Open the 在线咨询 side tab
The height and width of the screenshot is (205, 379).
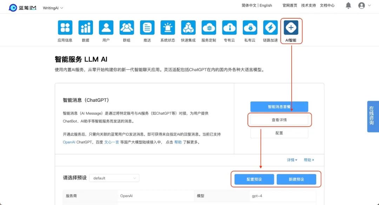pyautogui.click(x=372, y=116)
